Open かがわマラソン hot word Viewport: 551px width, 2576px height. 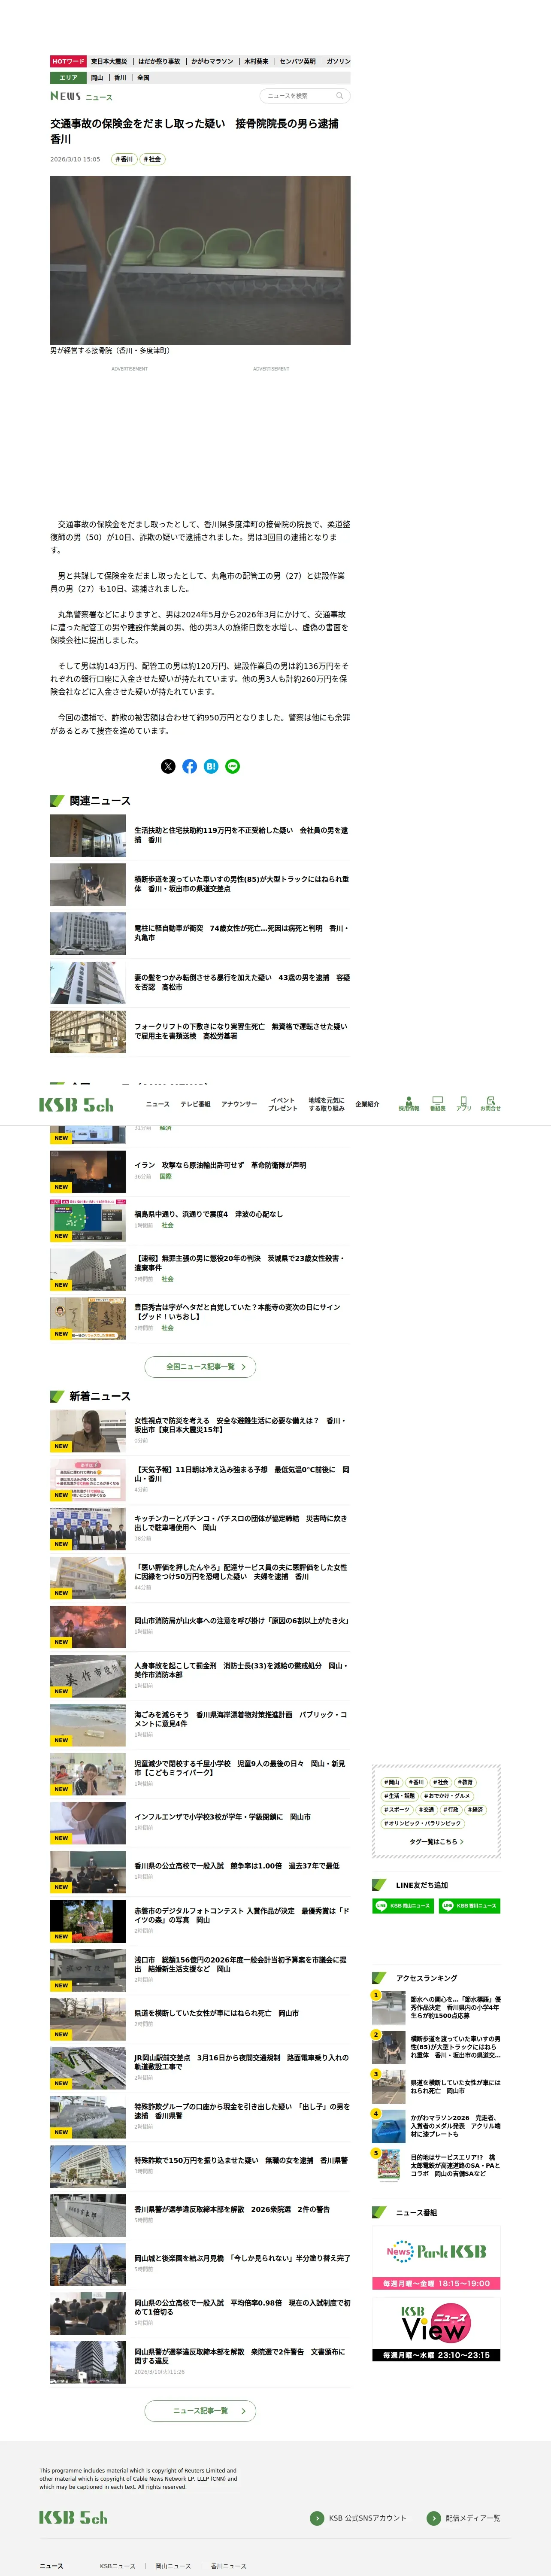[212, 61]
